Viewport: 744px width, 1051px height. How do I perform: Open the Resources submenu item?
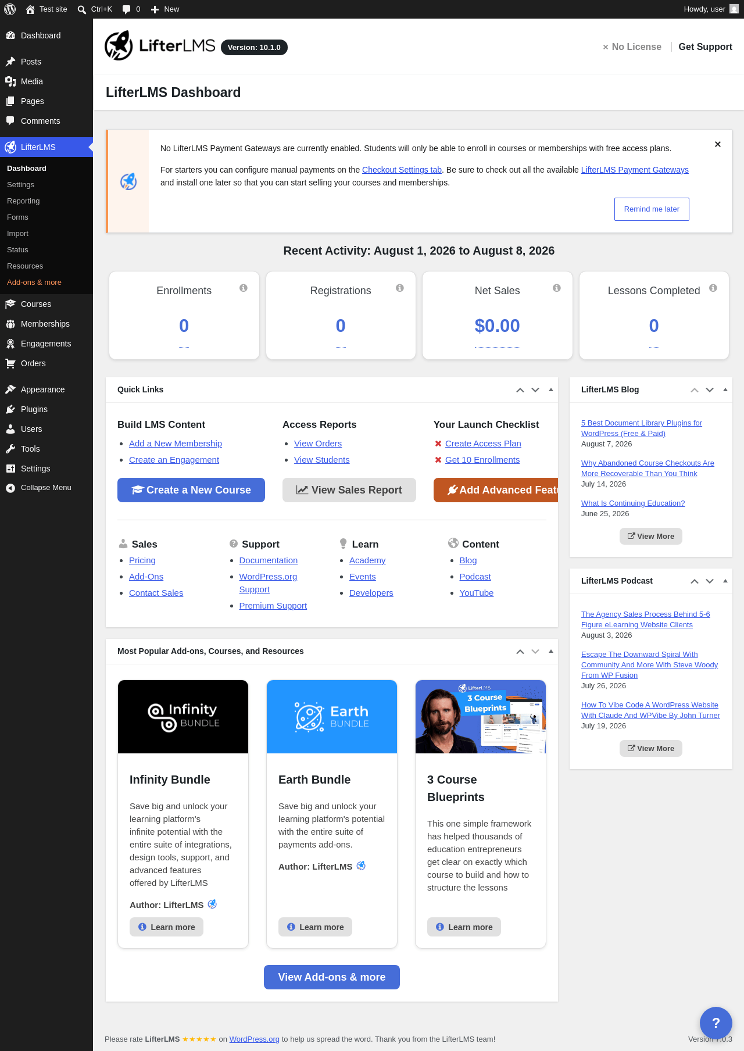tap(25, 266)
